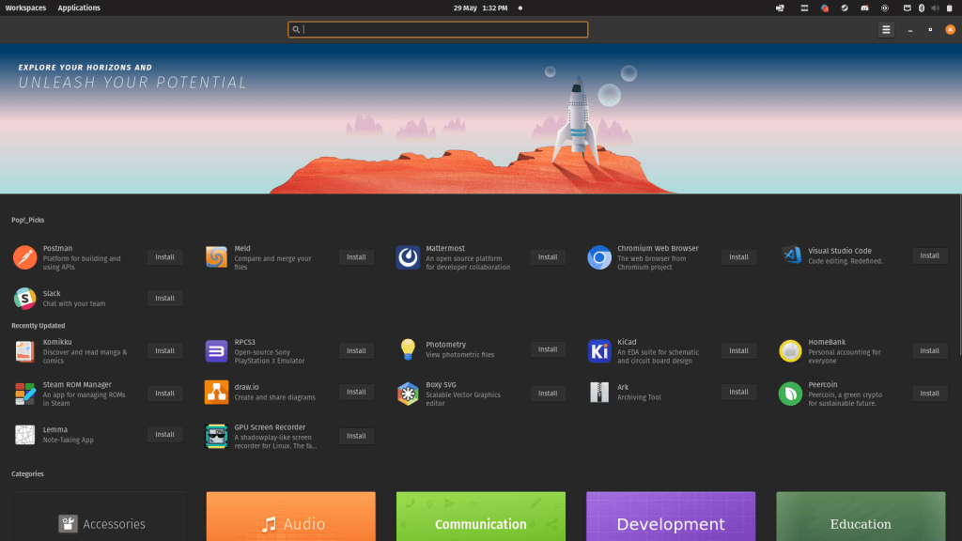
Task: Open the GPU Screen Recorder icon
Action: pos(216,436)
